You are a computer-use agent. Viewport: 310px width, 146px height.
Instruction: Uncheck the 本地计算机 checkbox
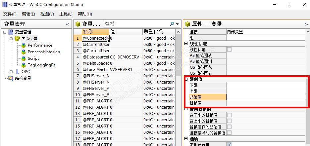(229, 144)
